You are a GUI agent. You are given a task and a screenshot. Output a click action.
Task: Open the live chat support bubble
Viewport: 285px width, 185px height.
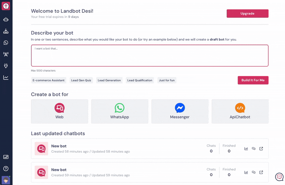tap(279, 176)
